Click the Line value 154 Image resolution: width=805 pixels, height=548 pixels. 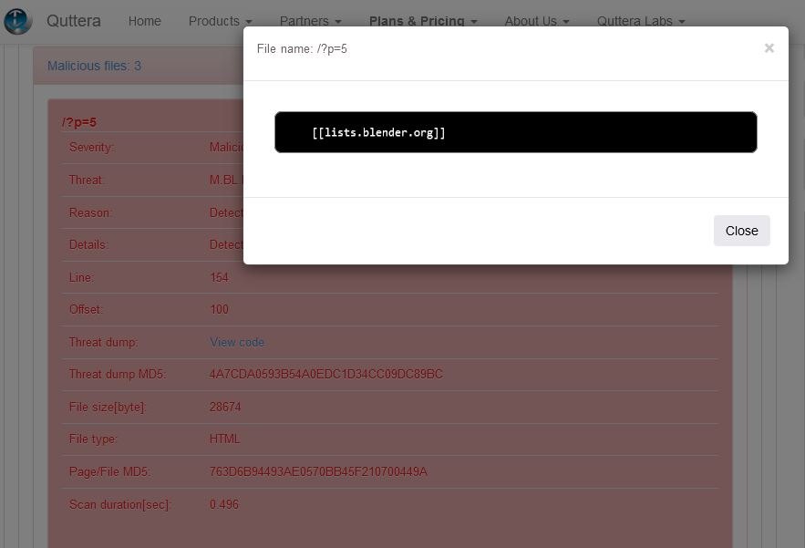click(219, 277)
